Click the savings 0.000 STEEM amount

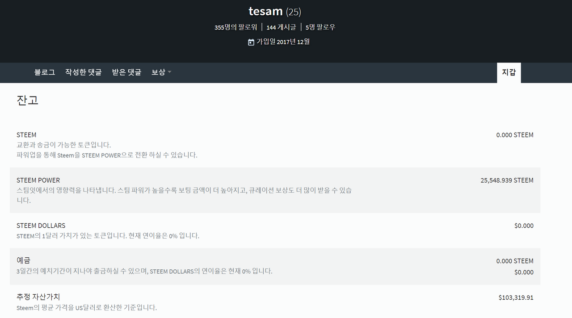pos(515,261)
